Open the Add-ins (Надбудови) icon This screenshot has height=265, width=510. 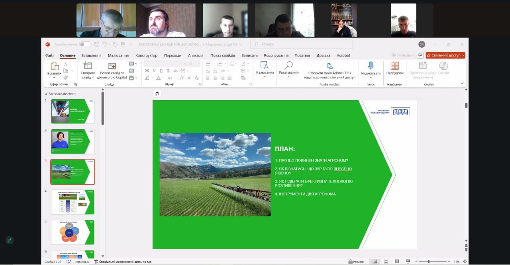click(394, 66)
